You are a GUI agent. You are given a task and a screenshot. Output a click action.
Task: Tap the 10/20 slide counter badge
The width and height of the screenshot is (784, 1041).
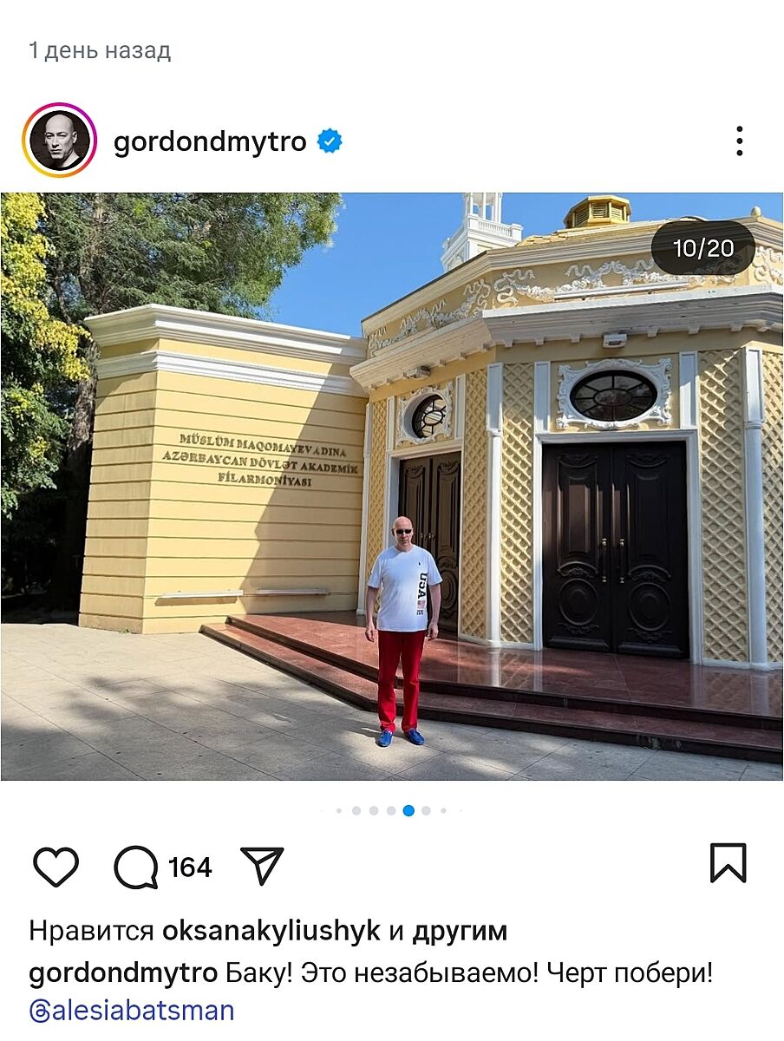point(703,248)
